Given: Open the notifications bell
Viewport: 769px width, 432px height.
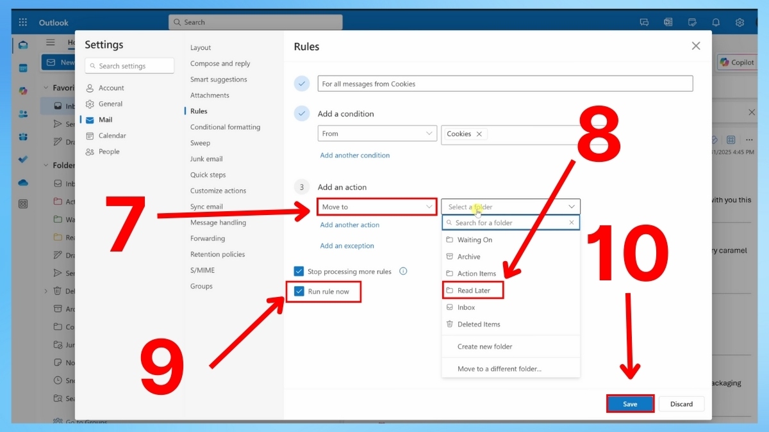Looking at the screenshot, I should (x=716, y=22).
